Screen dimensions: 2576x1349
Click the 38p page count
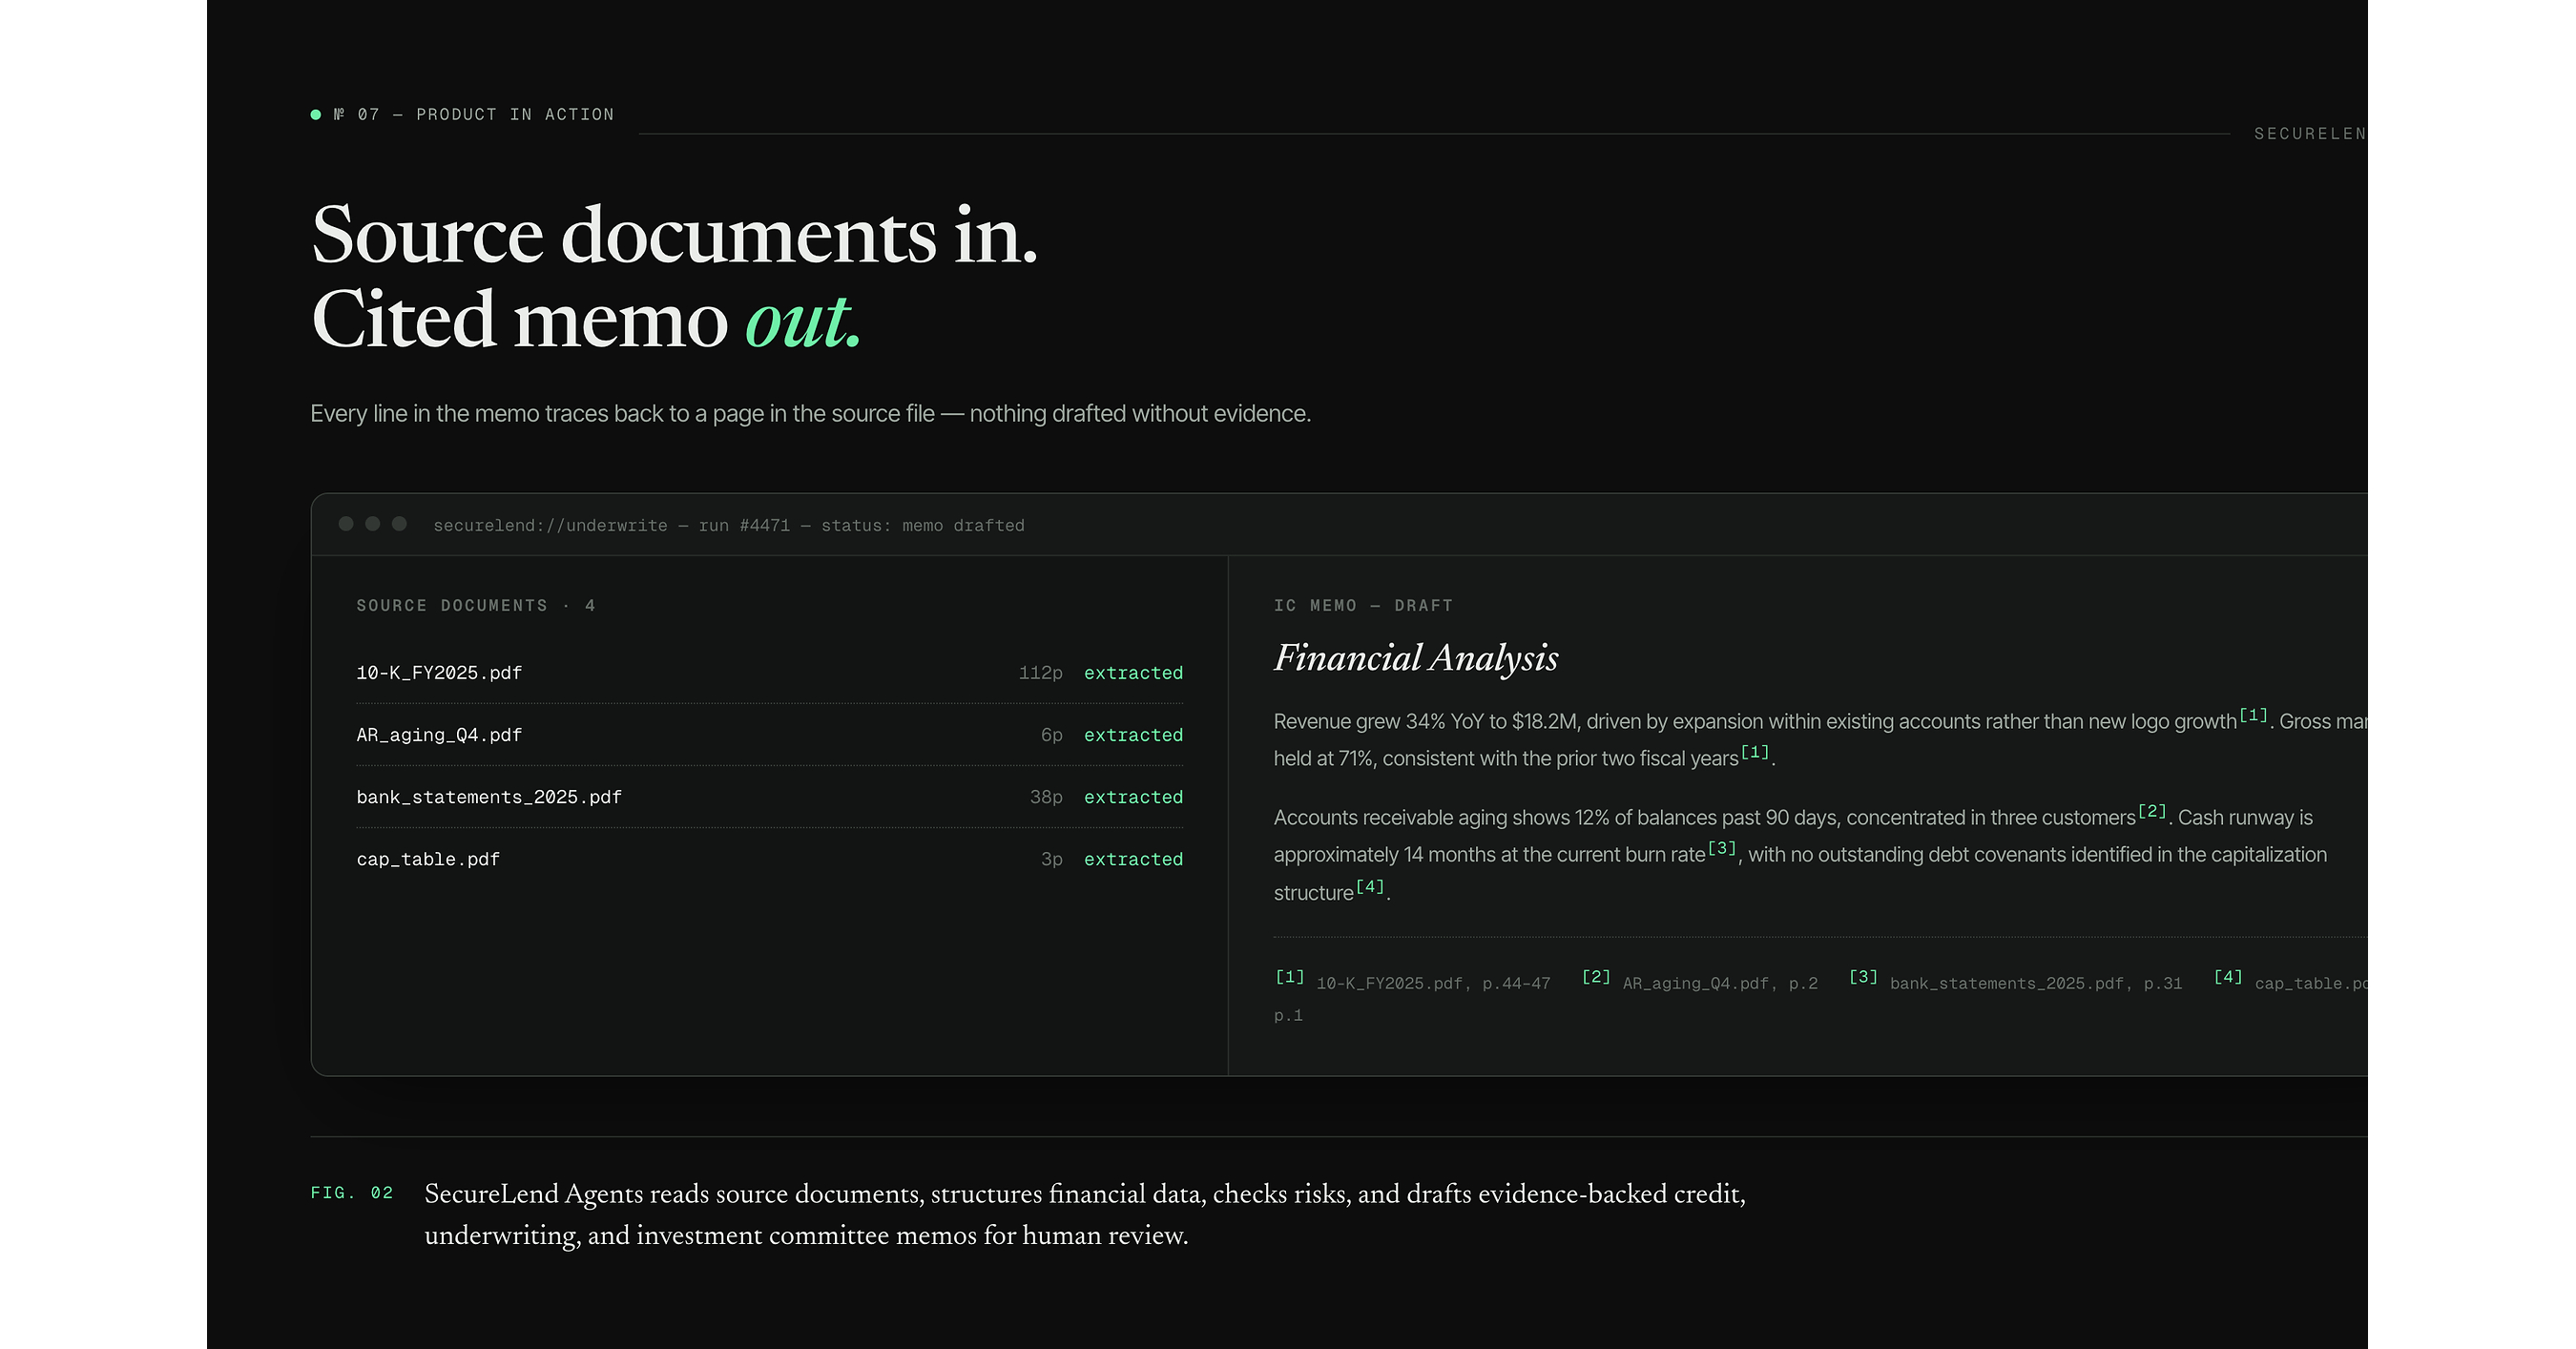point(1046,797)
